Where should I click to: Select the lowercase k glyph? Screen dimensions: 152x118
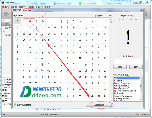(x=105, y=46)
